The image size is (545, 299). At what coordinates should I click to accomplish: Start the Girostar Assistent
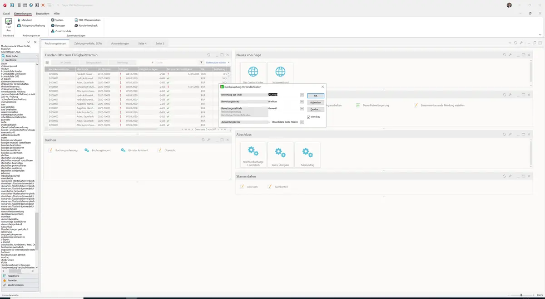tap(134, 150)
